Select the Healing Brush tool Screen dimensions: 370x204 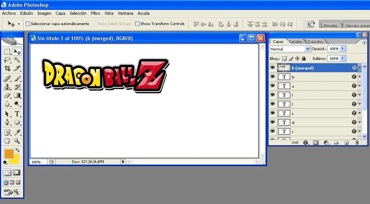pyautogui.click(x=7, y=78)
